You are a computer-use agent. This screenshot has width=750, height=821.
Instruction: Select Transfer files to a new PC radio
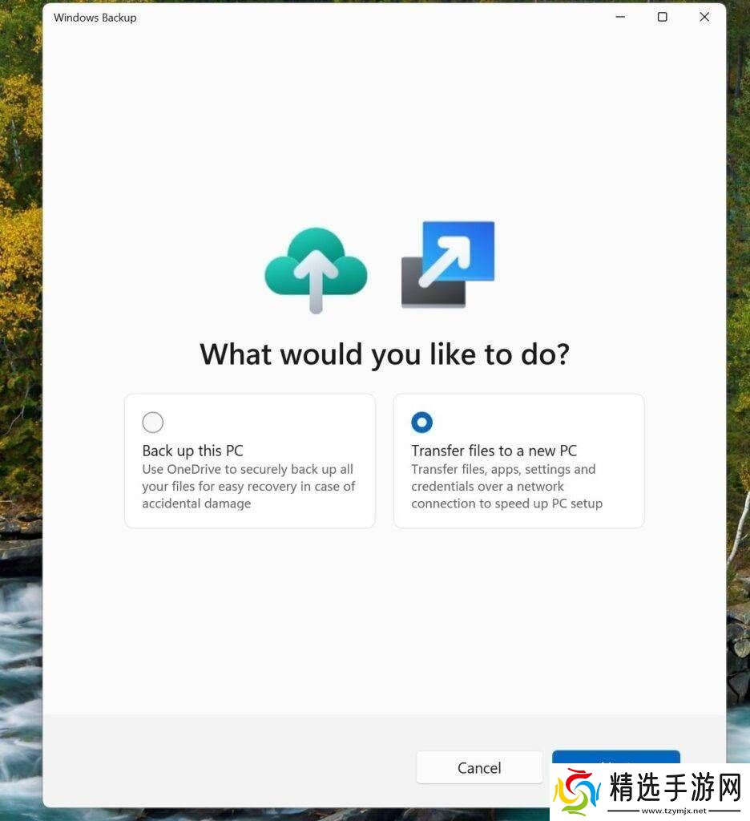[x=421, y=422]
